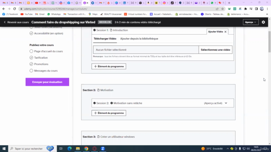271x152 pixels.
Task: Open the Zoom app in the taskbar
Action: 102,149
